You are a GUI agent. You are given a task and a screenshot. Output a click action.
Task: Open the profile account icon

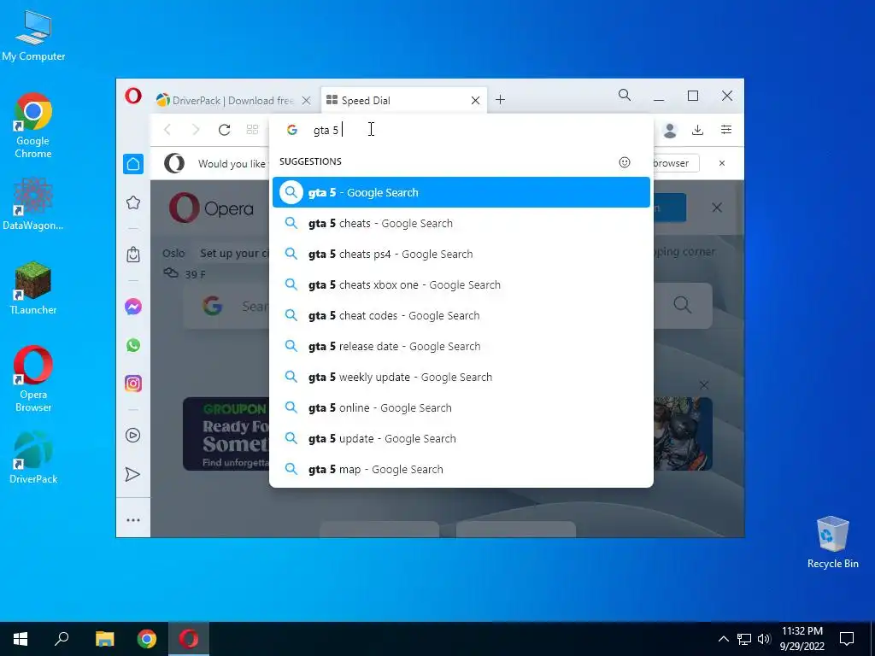[x=670, y=130]
